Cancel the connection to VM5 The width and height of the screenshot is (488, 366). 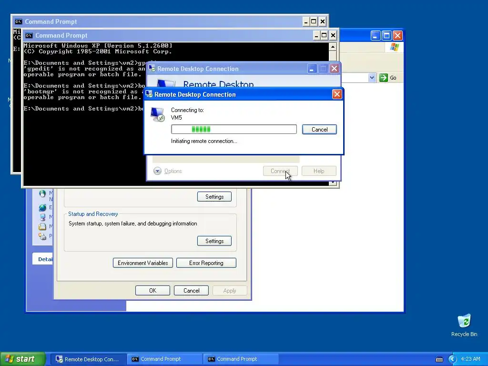[x=319, y=130]
